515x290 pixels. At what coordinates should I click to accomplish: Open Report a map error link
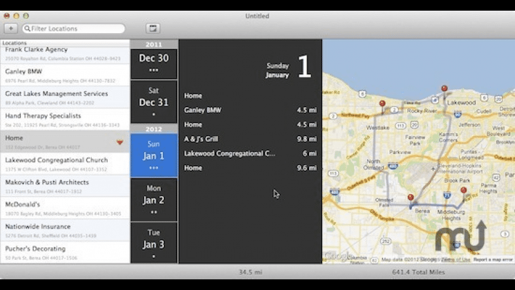[x=493, y=259]
